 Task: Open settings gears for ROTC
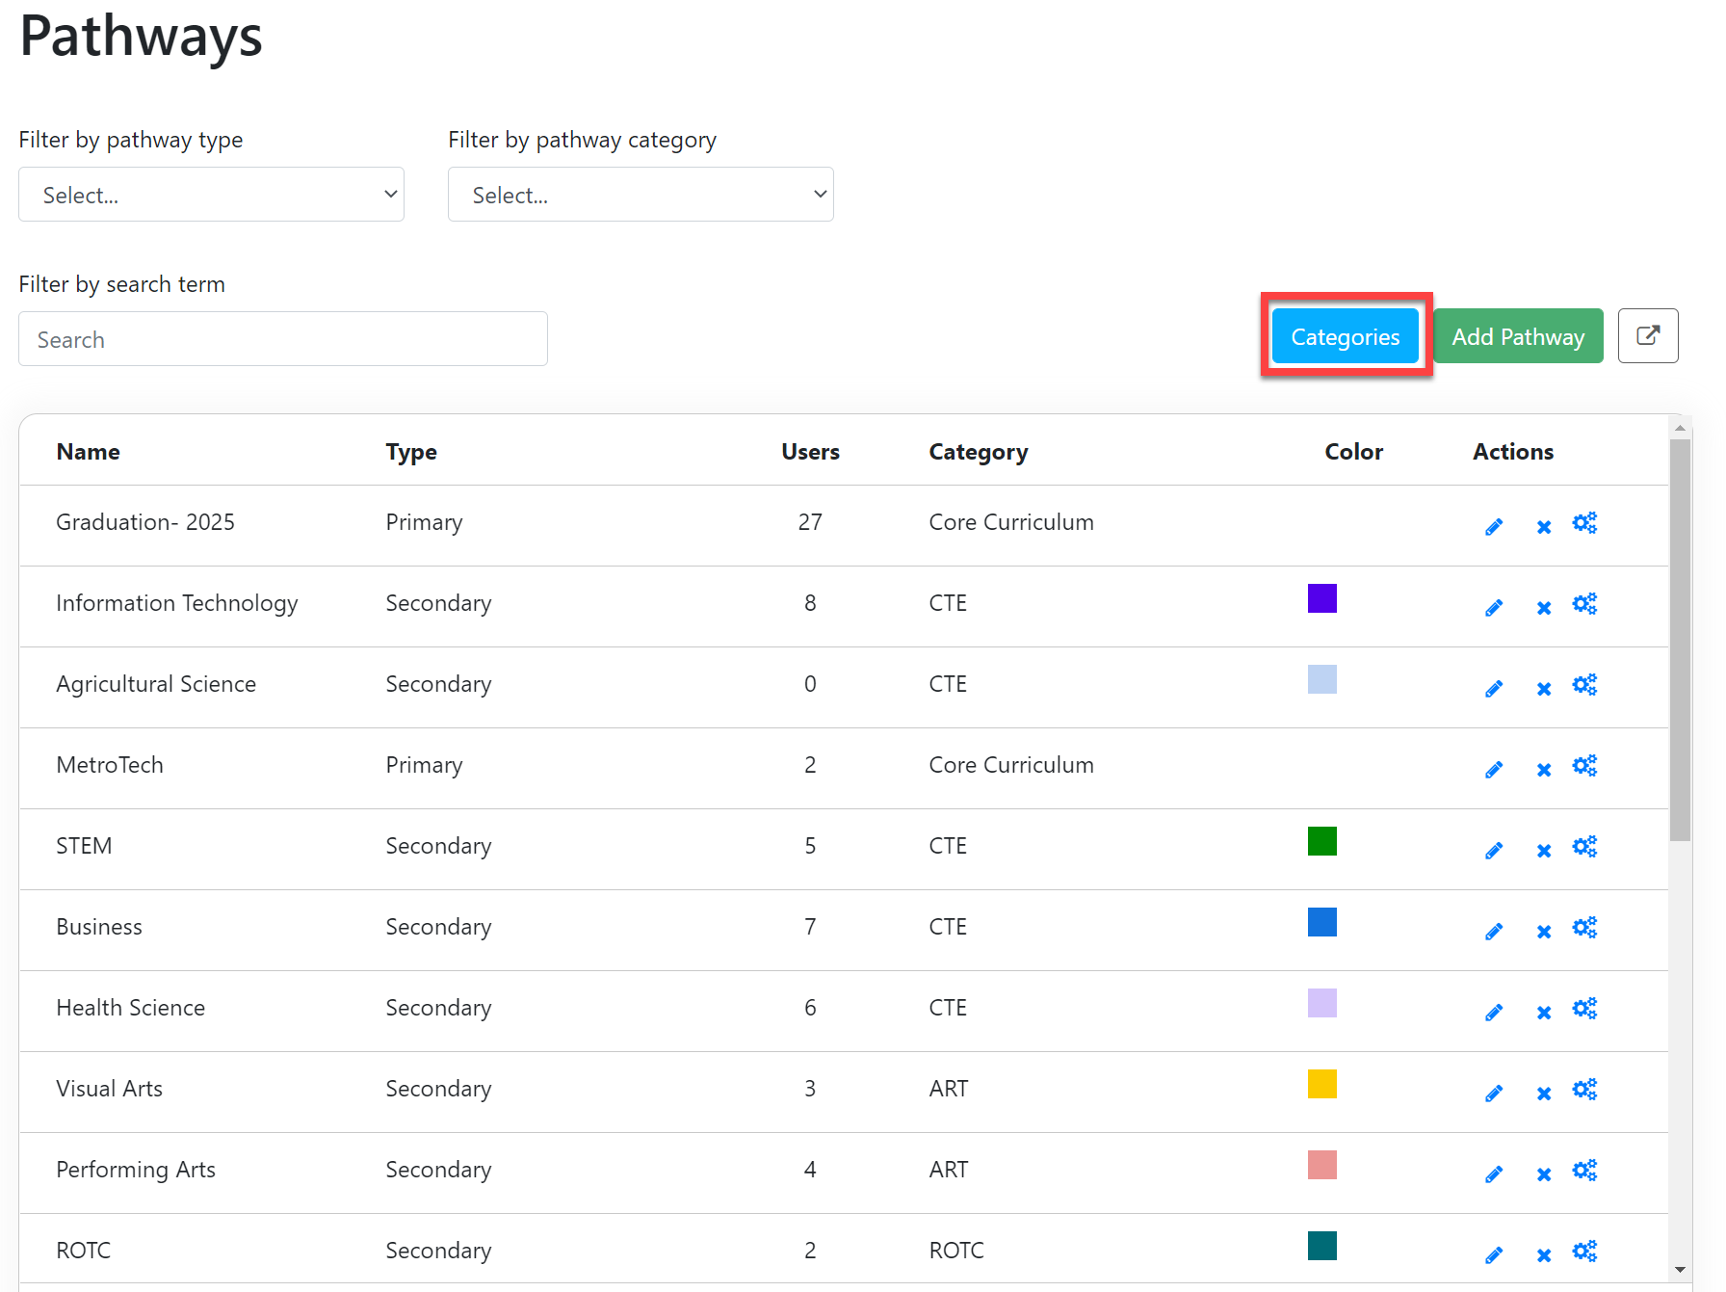pos(1584,1252)
